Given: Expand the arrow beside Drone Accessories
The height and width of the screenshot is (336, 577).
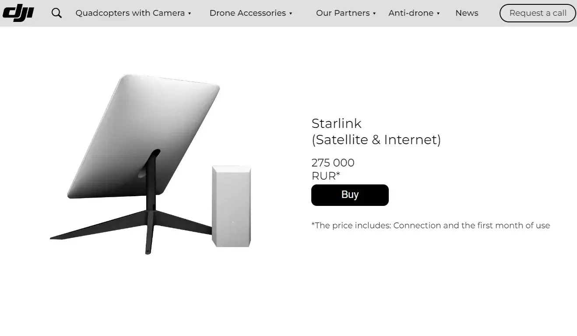Looking at the screenshot, I should pyautogui.click(x=291, y=14).
